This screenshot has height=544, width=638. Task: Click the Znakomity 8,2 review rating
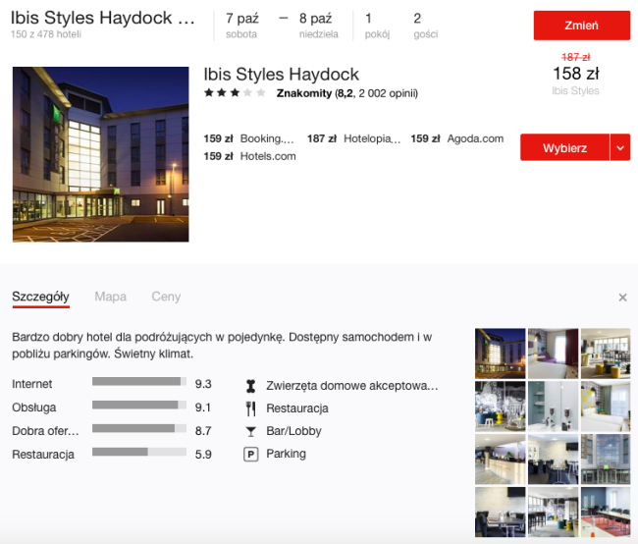[x=347, y=93]
